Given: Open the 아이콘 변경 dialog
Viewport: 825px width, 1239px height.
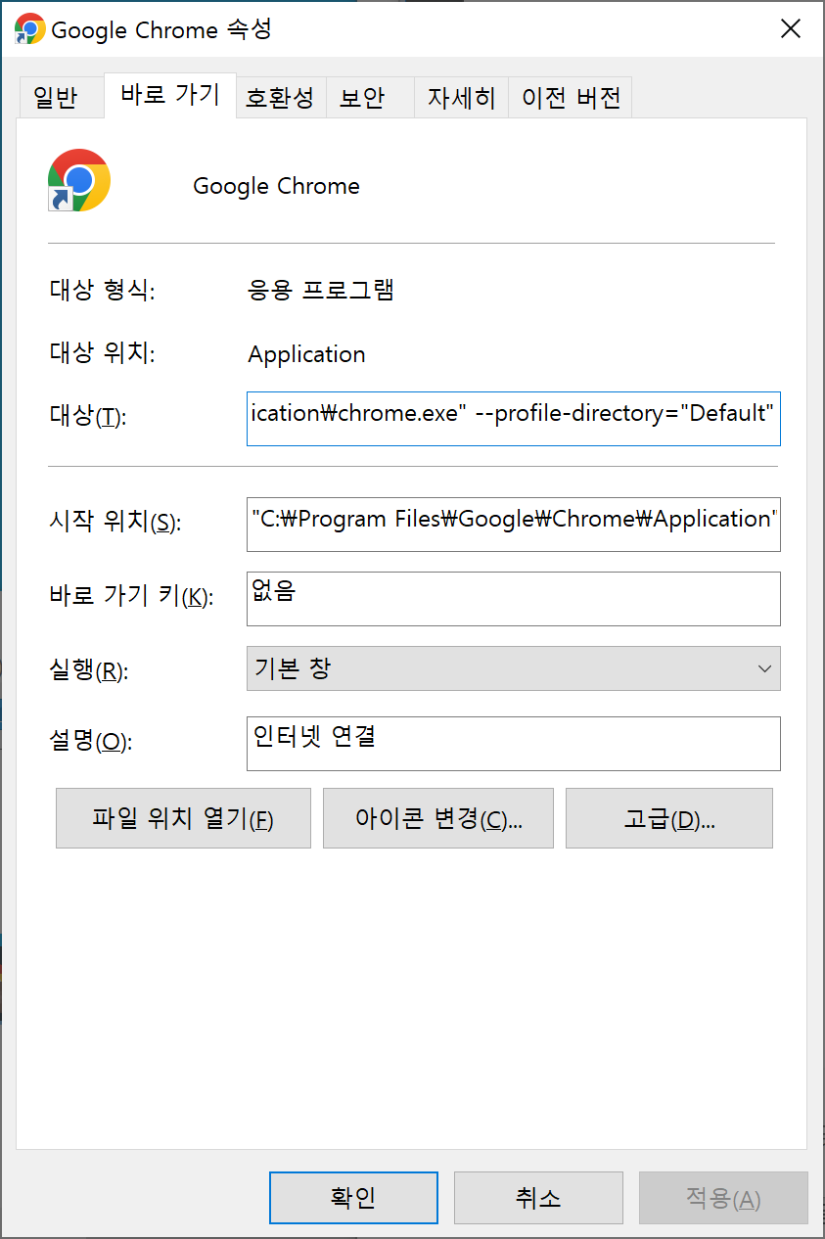Looking at the screenshot, I should 438,818.
